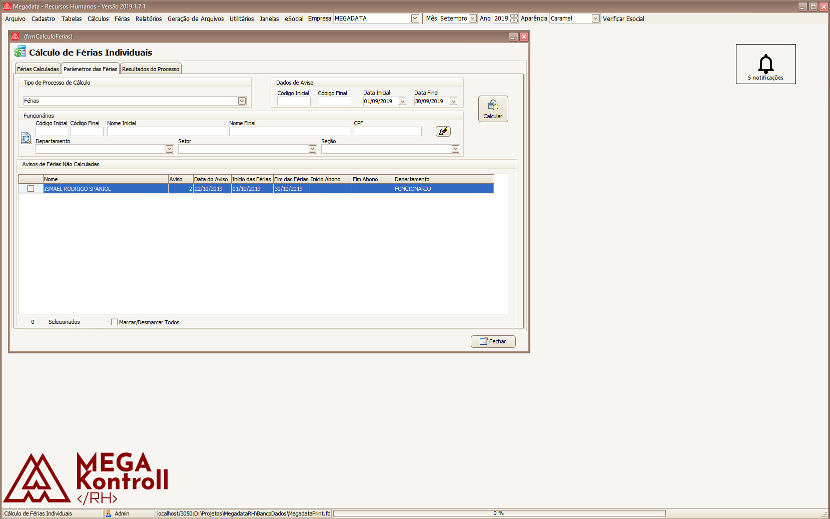Click the employee search magnifier icon
The height and width of the screenshot is (519, 830).
26,138
